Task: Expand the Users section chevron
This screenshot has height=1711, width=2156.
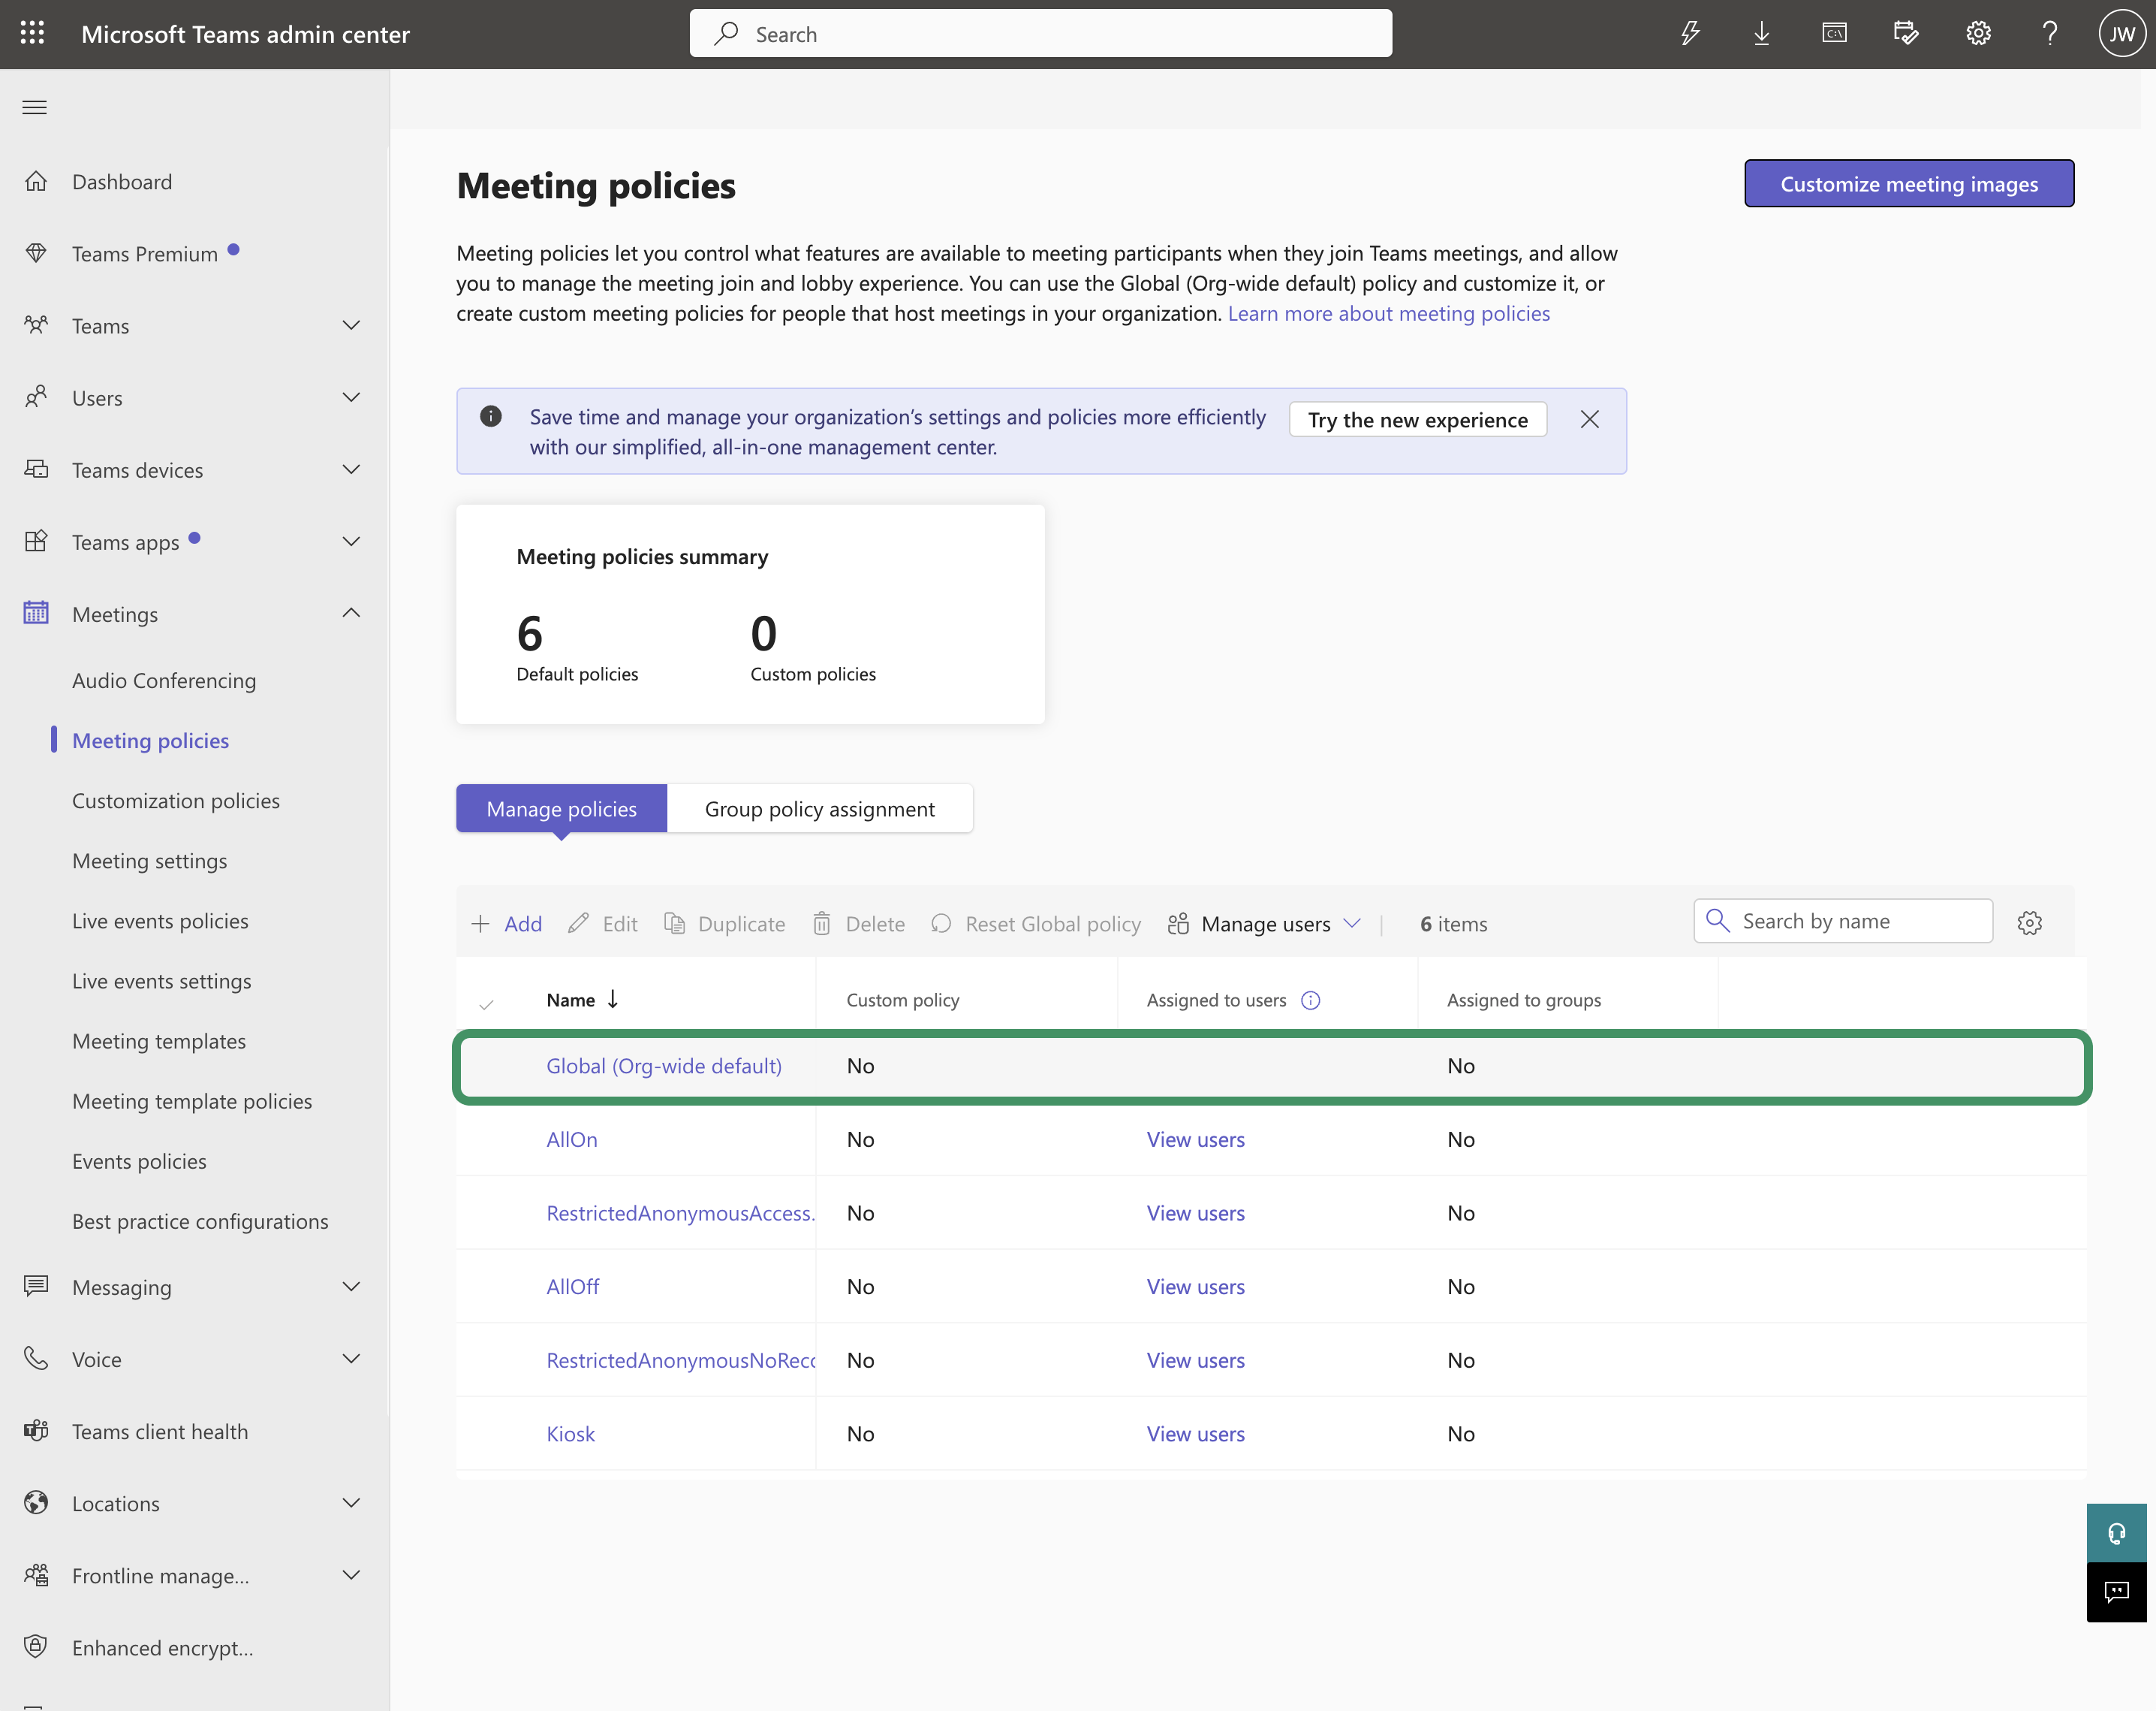Action: 351,397
